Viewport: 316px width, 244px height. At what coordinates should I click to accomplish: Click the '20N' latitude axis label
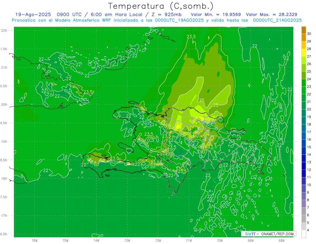tap(4, 104)
